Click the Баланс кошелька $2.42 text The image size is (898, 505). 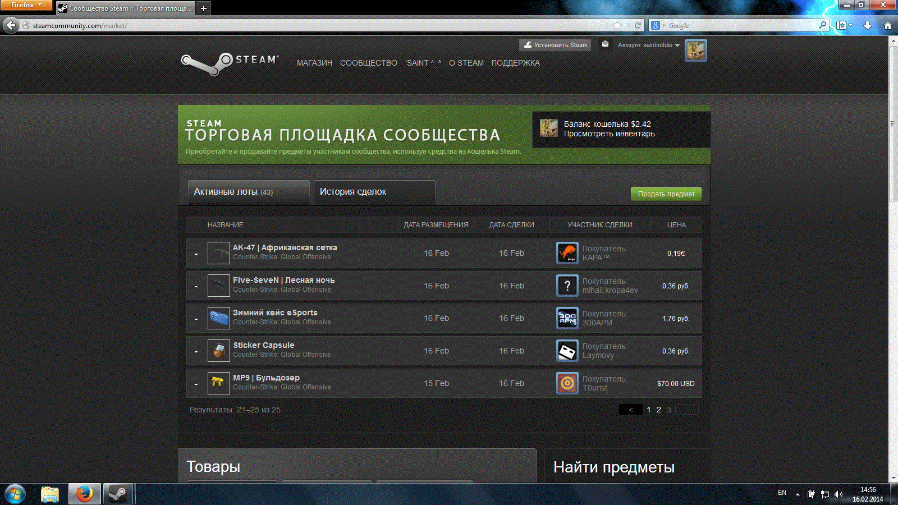coord(607,124)
